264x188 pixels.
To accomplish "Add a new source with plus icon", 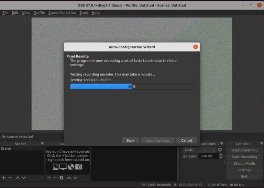I will pos(49,178).
